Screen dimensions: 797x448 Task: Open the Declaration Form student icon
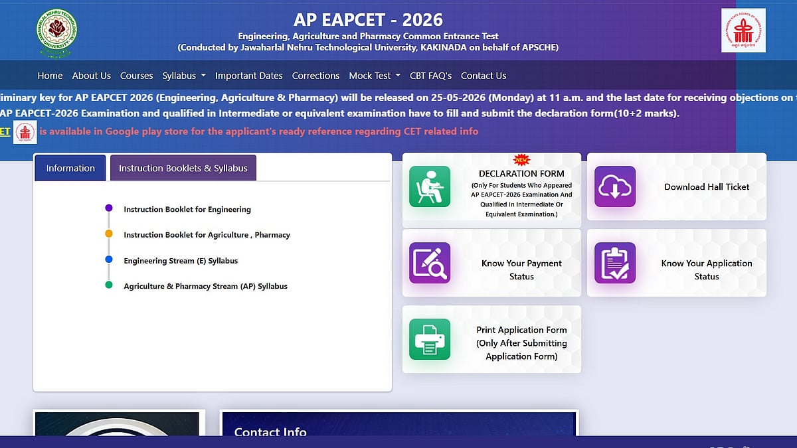click(x=430, y=187)
